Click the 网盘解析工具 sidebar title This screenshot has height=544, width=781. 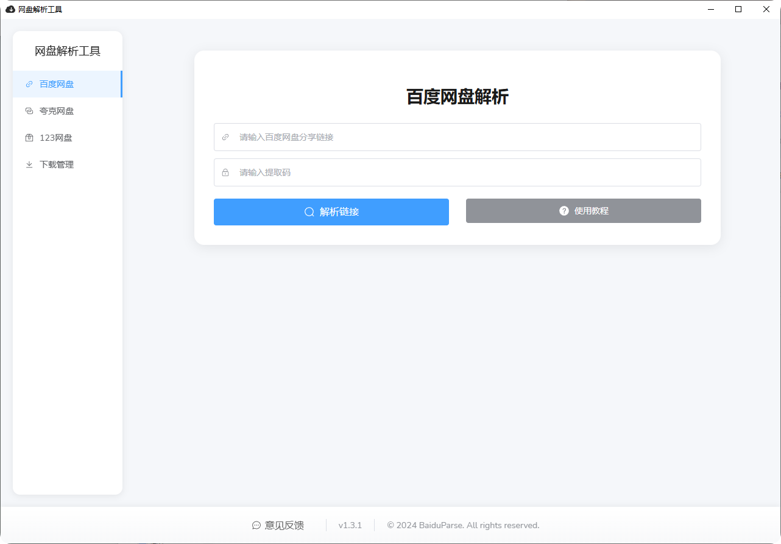[x=68, y=51]
